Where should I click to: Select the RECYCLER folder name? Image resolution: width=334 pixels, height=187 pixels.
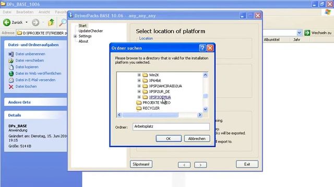coord(151,108)
